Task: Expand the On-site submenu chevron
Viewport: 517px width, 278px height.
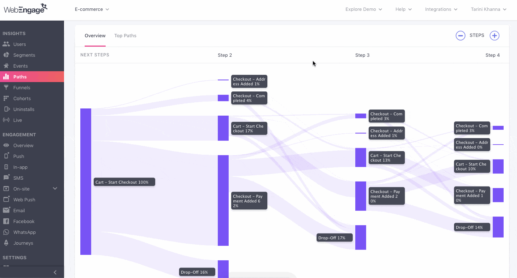Action: click(55, 188)
